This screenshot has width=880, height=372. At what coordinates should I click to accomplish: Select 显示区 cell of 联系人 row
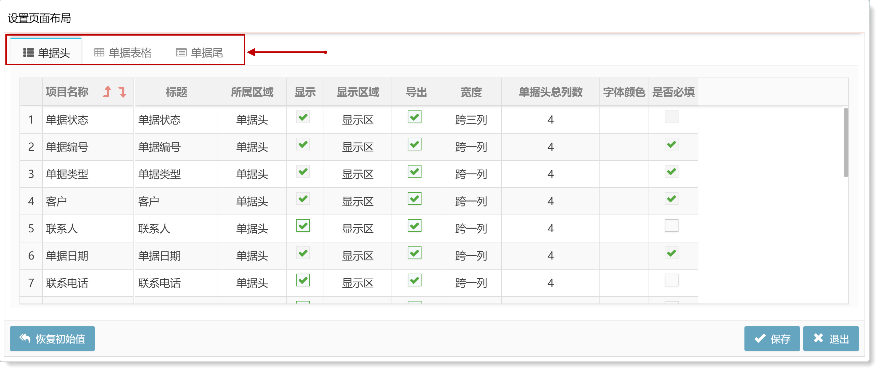point(358,228)
